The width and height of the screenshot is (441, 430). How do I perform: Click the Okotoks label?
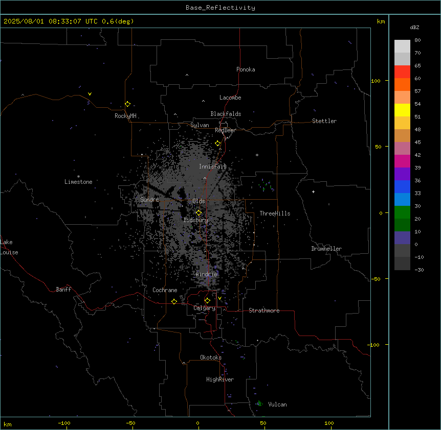click(x=211, y=357)
